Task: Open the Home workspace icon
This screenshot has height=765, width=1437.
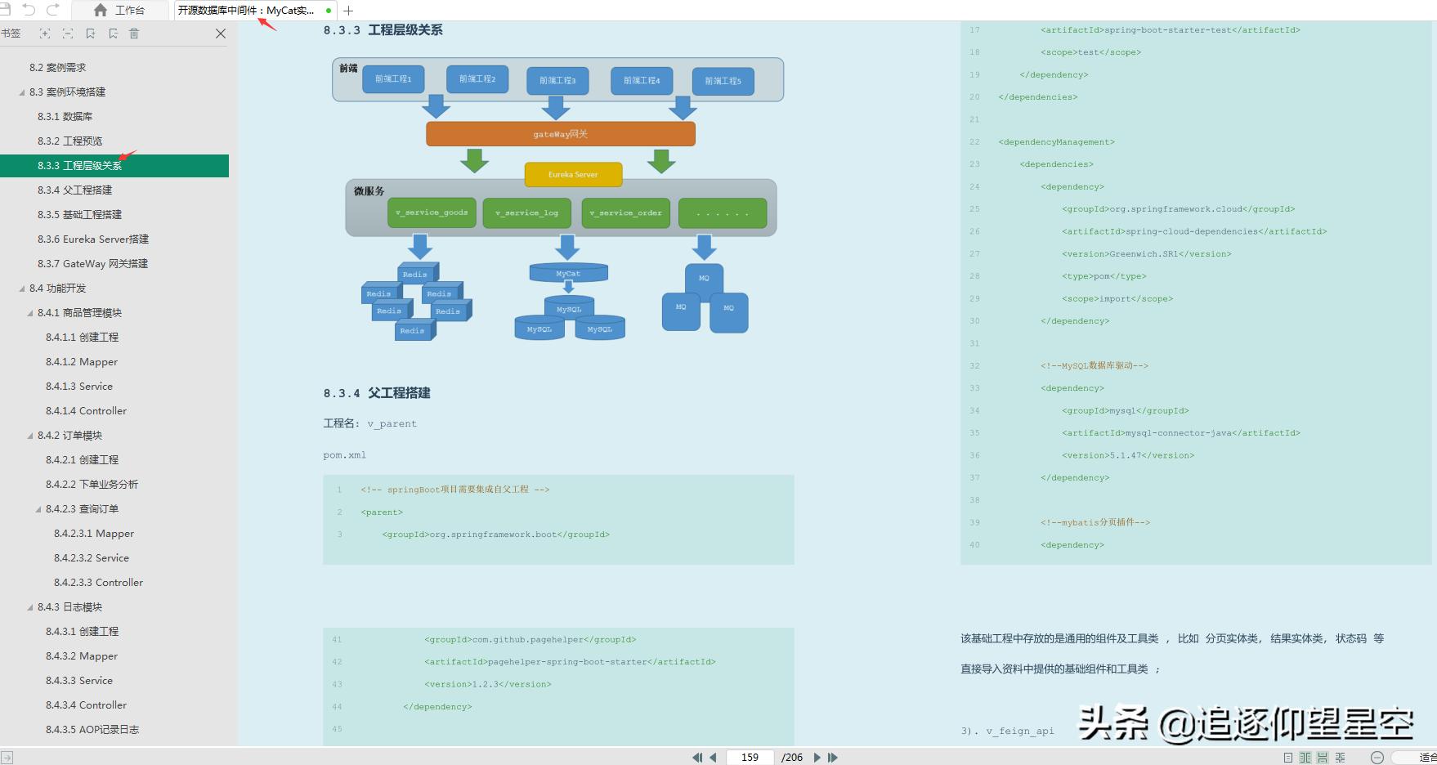Action: (x=98, y=11)
